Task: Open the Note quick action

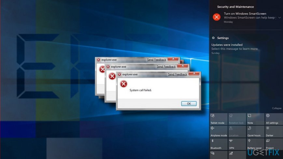Action: click(x=255, y=119)
